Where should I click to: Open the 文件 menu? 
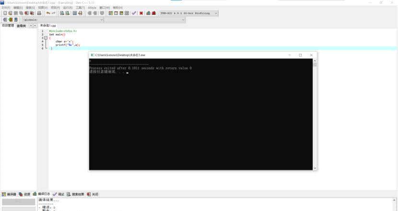point(6,8)
